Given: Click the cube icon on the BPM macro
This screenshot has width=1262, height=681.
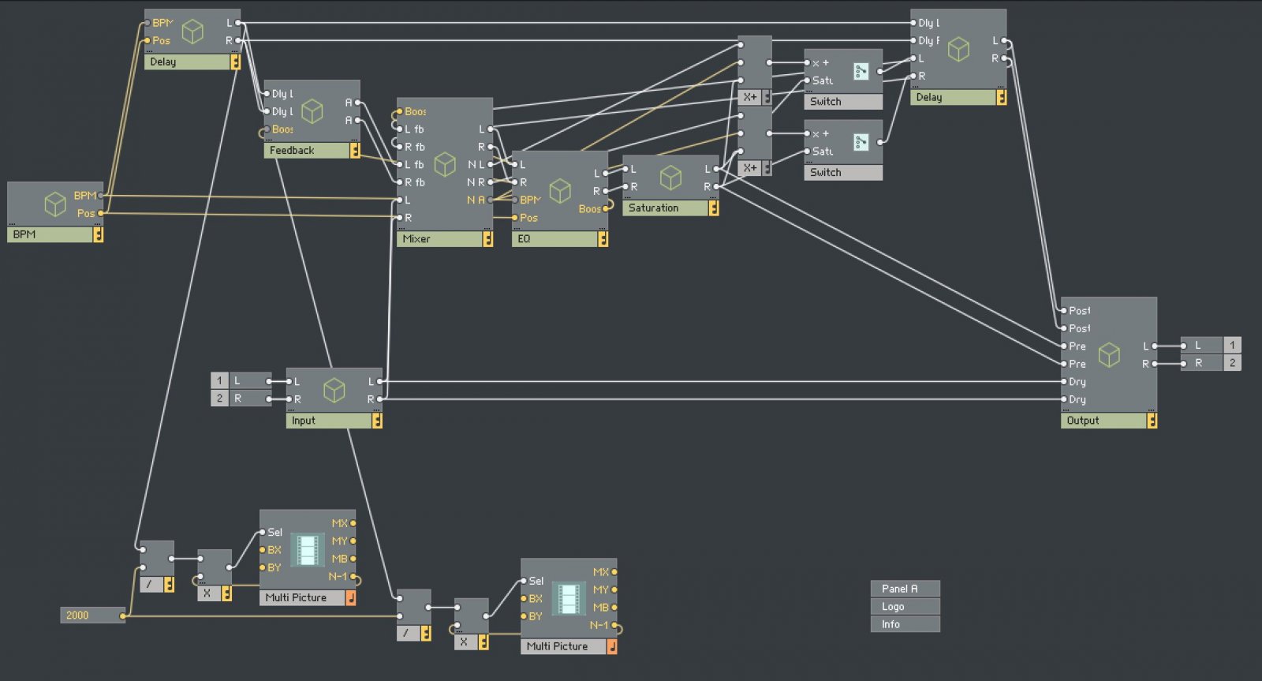Looking at the screenshot, I should [55, 204].
